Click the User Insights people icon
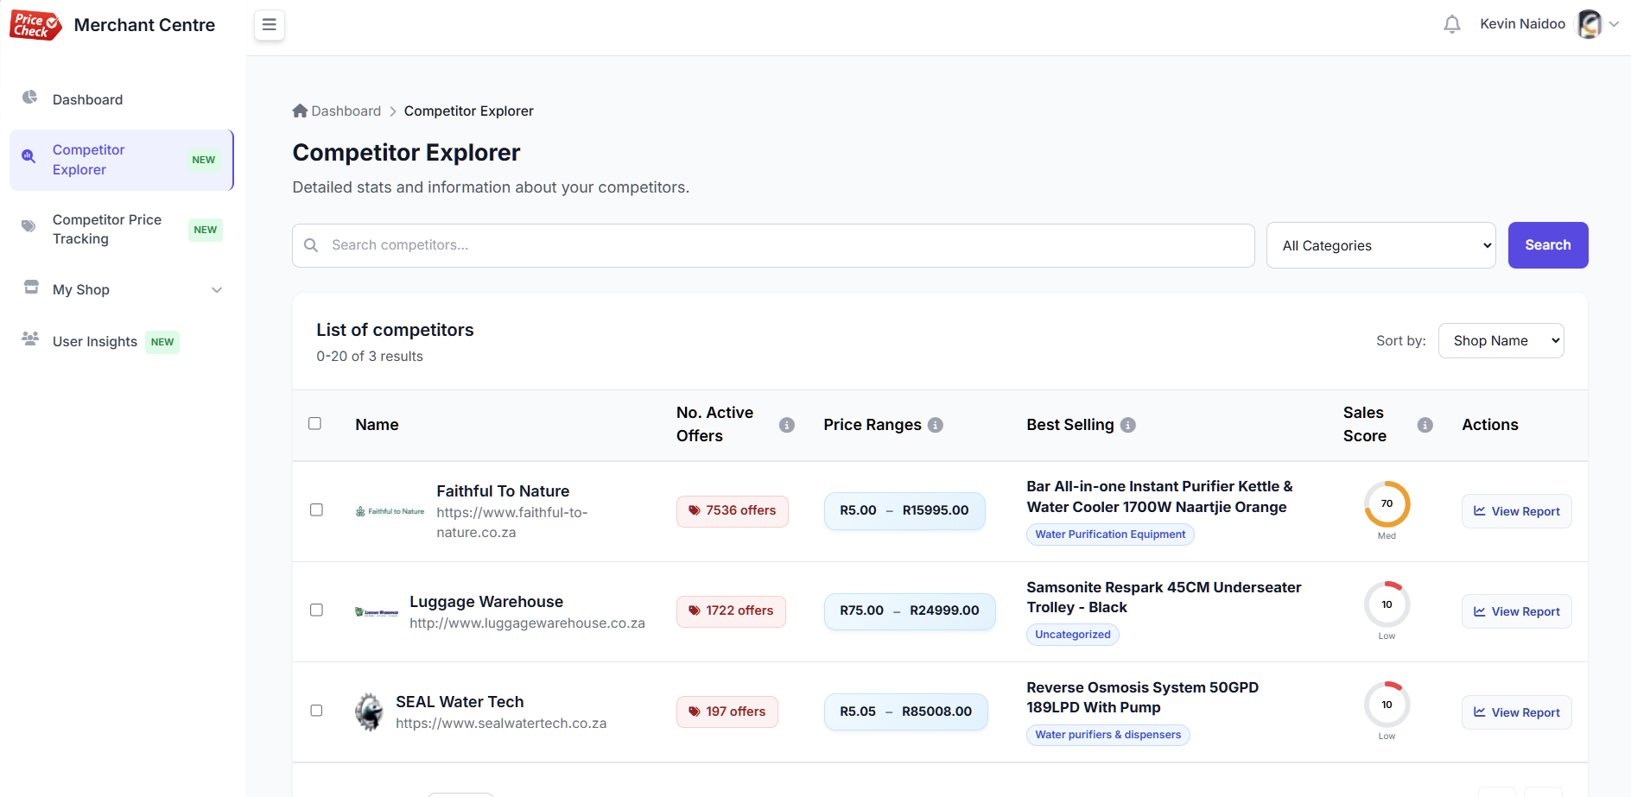This screenshot has width=1631, height=797. pyautogui.click(x=30, y=338)
